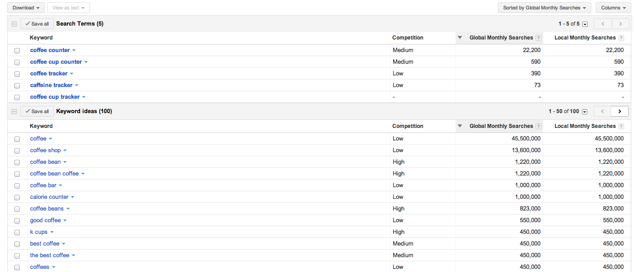Open help for Search Terms Global Monthly Searches
The height and width of the screenshot is (272, 634).
[538, 38]
